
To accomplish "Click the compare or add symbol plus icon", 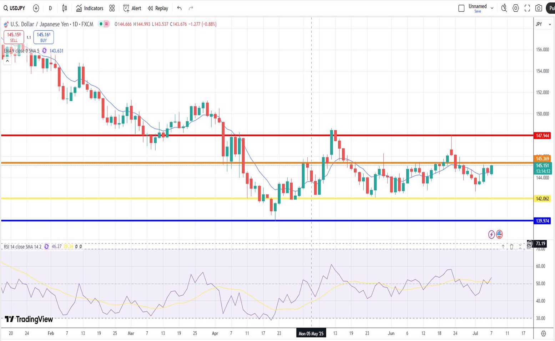I will coord(36,8).
